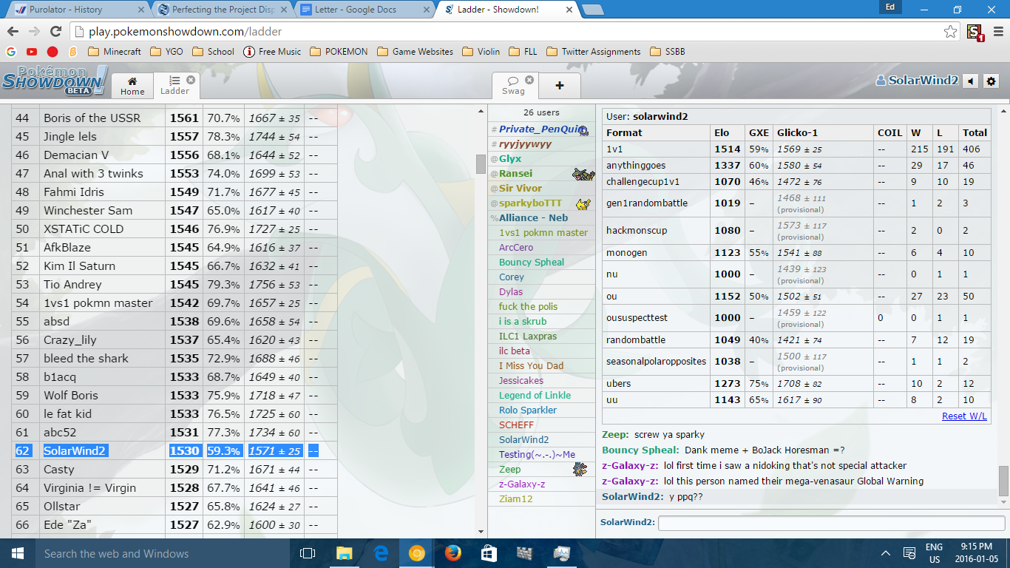Viewport: 1010px width, 568px height.
Task: Open Windows Start menu
Action: click(17, 553)
